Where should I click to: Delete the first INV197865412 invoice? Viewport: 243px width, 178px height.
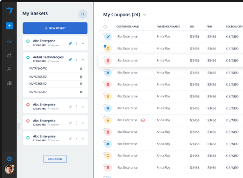pos(81,69)
